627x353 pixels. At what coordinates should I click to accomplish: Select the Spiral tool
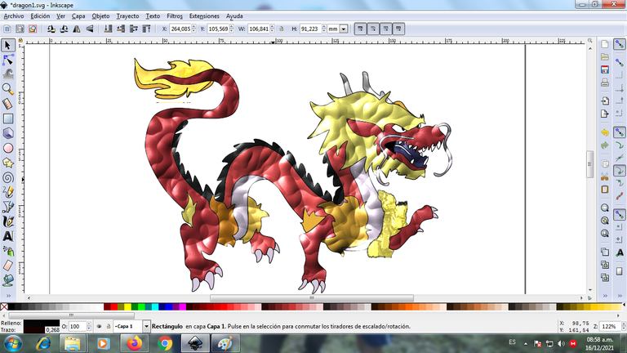(7, 177)
